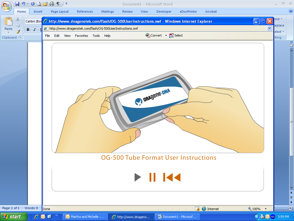Open the Acrobat ribbon tab
Image resolution: width=294 pixels, height=221 pixels.
tap(211, 12)
